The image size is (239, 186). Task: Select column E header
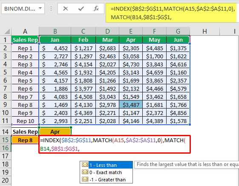[x=131, y=31]
